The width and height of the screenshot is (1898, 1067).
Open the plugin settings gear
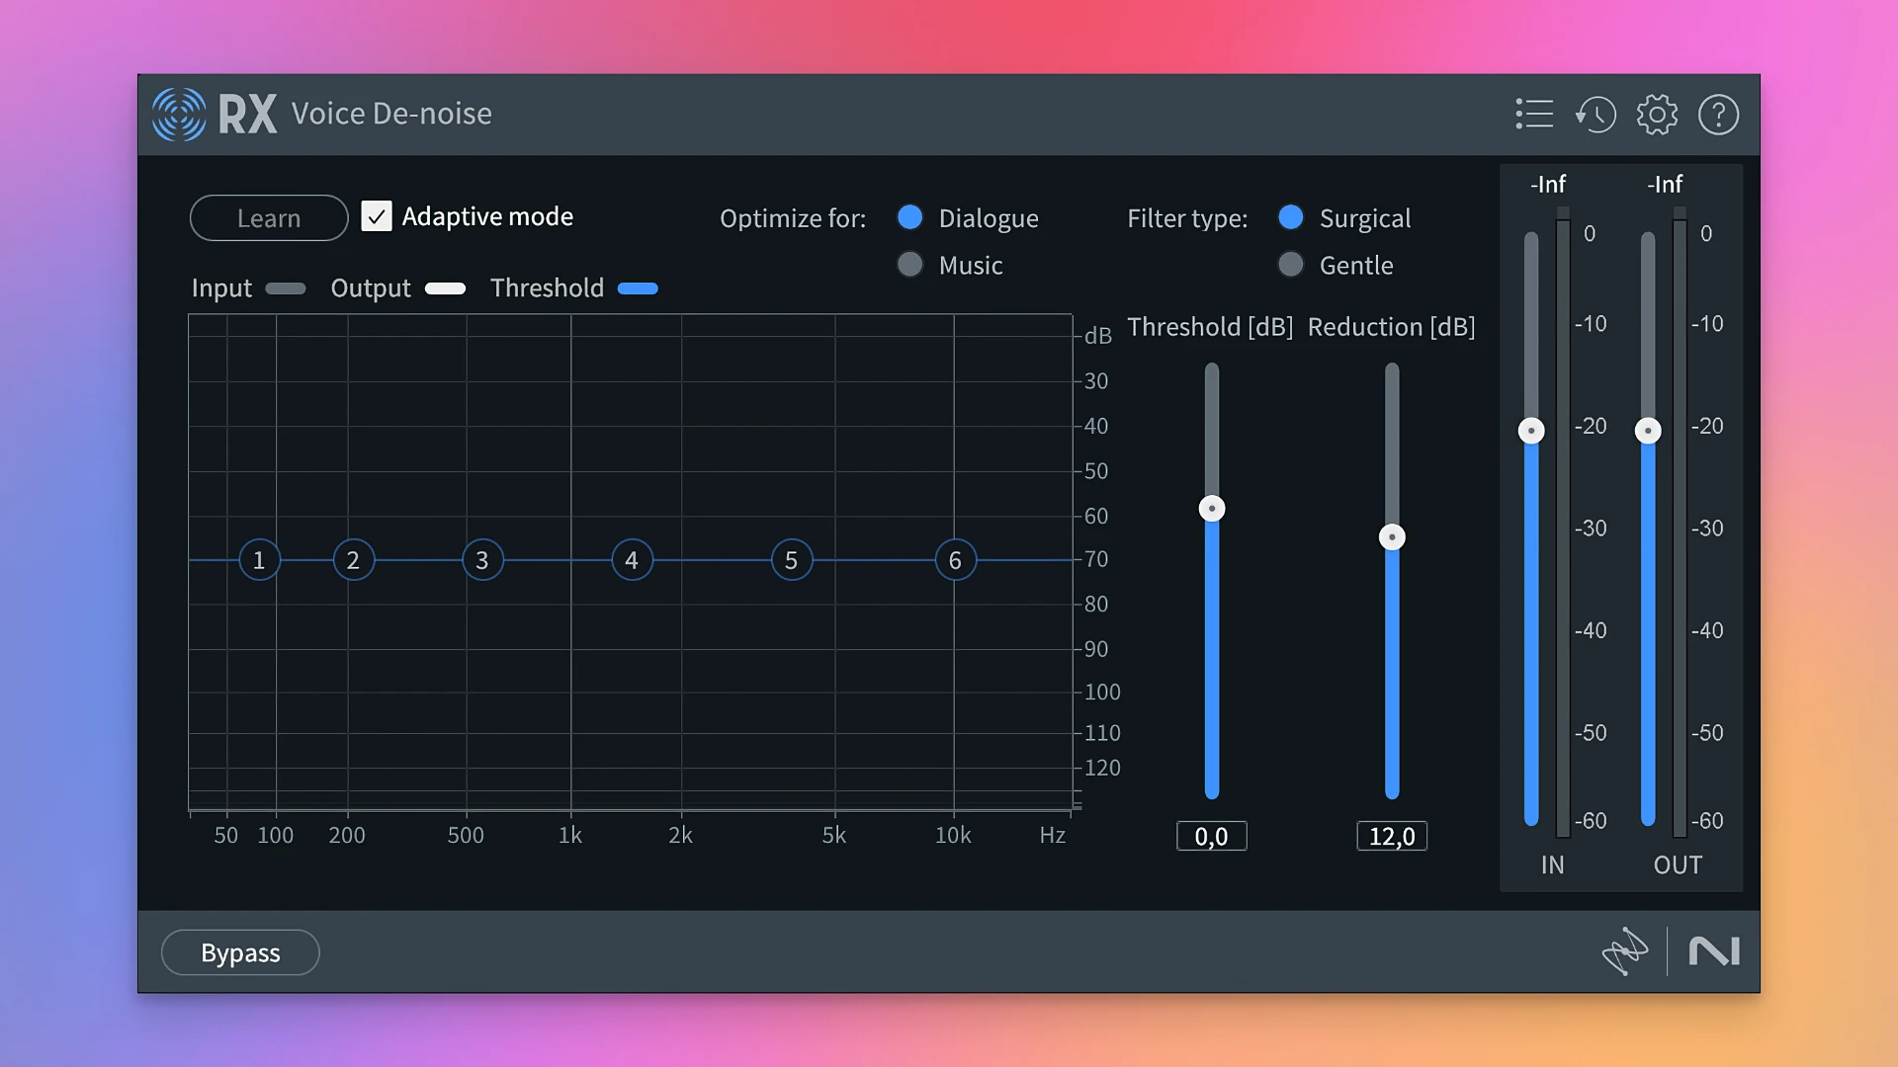pos(1658,114)
